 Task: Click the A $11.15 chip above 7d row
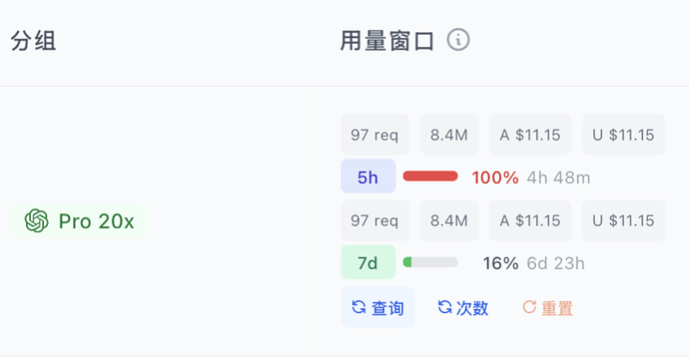(x=530, y=220)
